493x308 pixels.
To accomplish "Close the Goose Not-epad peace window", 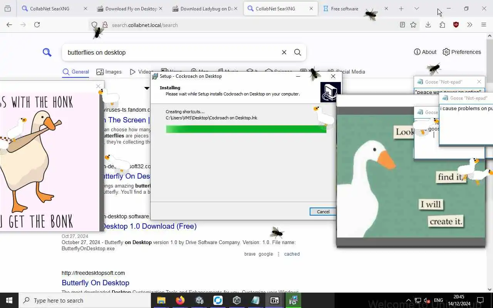I will (479, 82).
